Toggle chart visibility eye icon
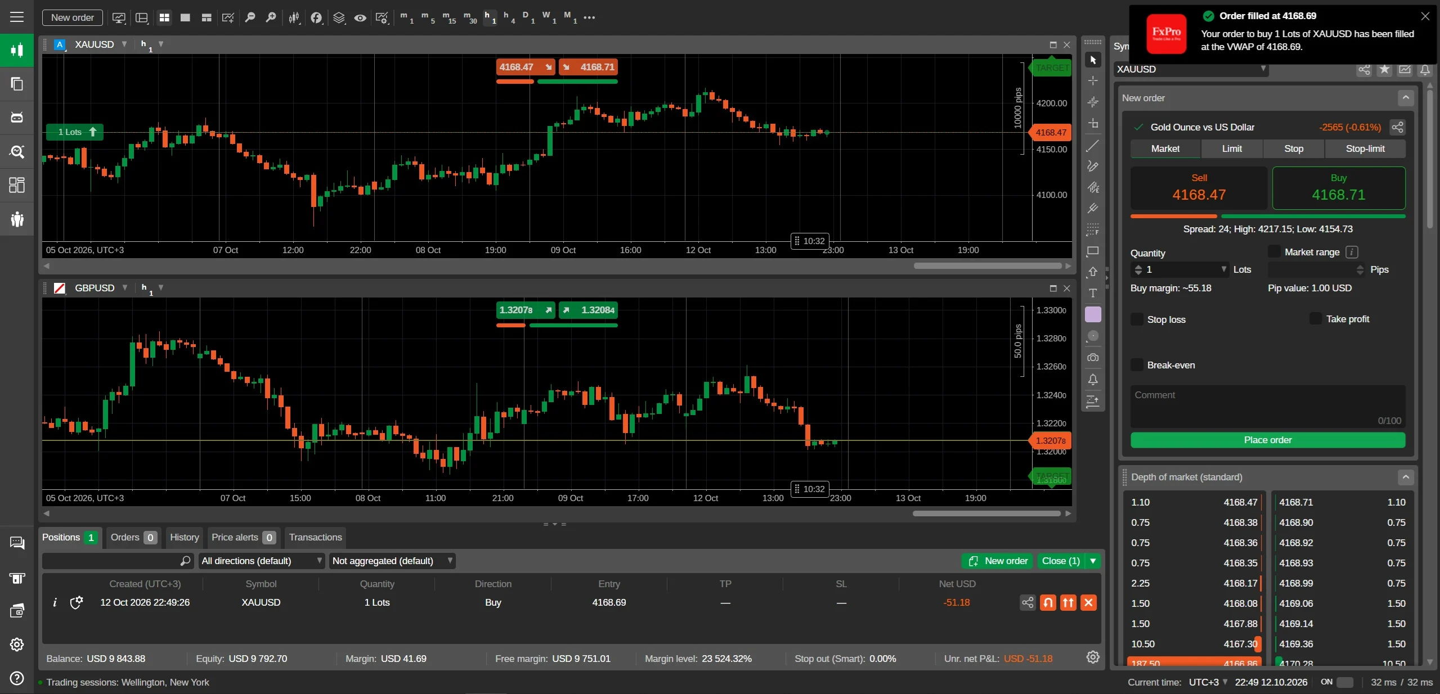 360,17
